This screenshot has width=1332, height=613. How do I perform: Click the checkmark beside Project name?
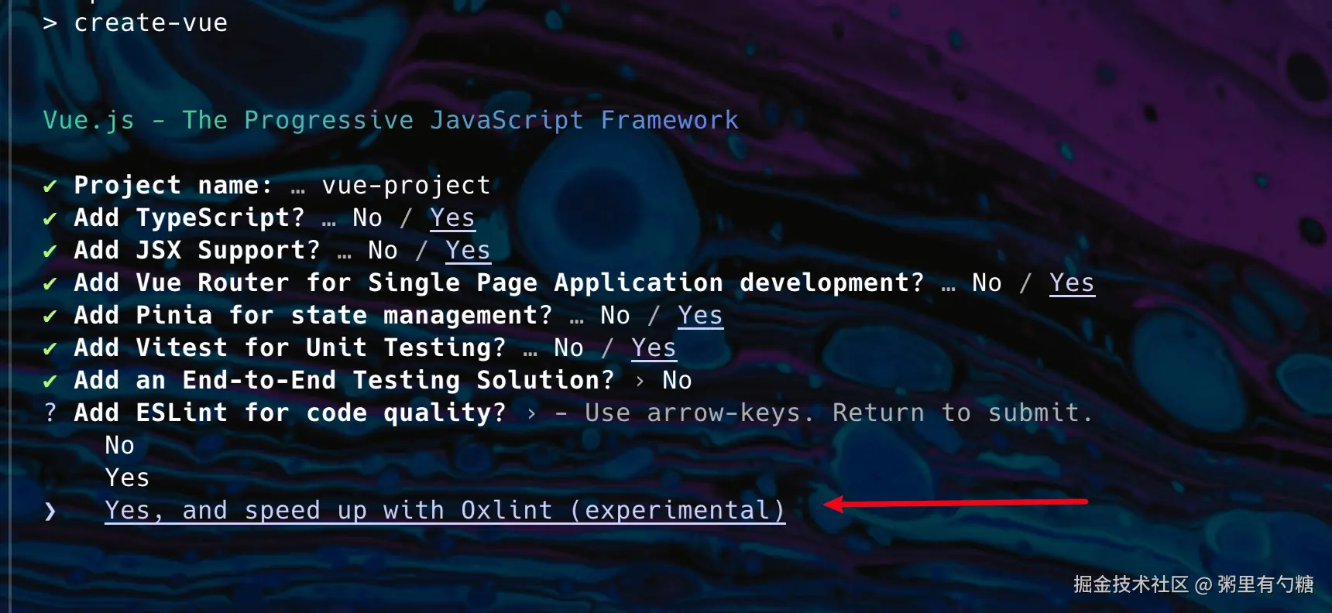50,186
